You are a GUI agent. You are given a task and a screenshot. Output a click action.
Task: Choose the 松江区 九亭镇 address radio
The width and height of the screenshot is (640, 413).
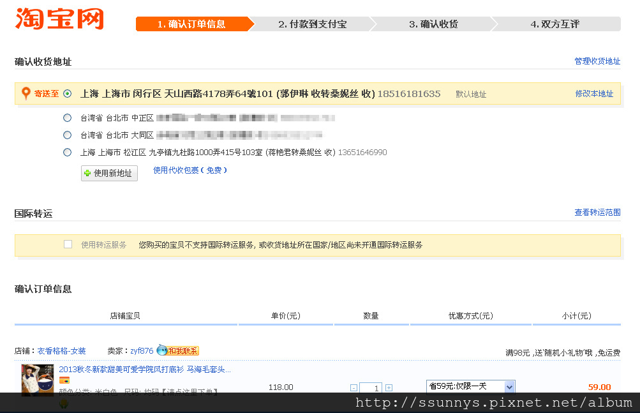click(68, 153)
